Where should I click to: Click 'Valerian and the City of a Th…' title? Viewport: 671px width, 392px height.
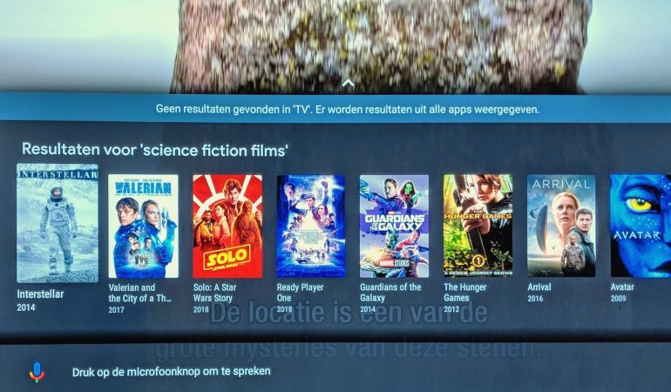[140, 294]
